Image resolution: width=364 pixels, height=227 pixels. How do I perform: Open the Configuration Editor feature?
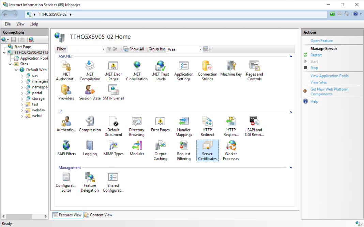coord(66,182)
